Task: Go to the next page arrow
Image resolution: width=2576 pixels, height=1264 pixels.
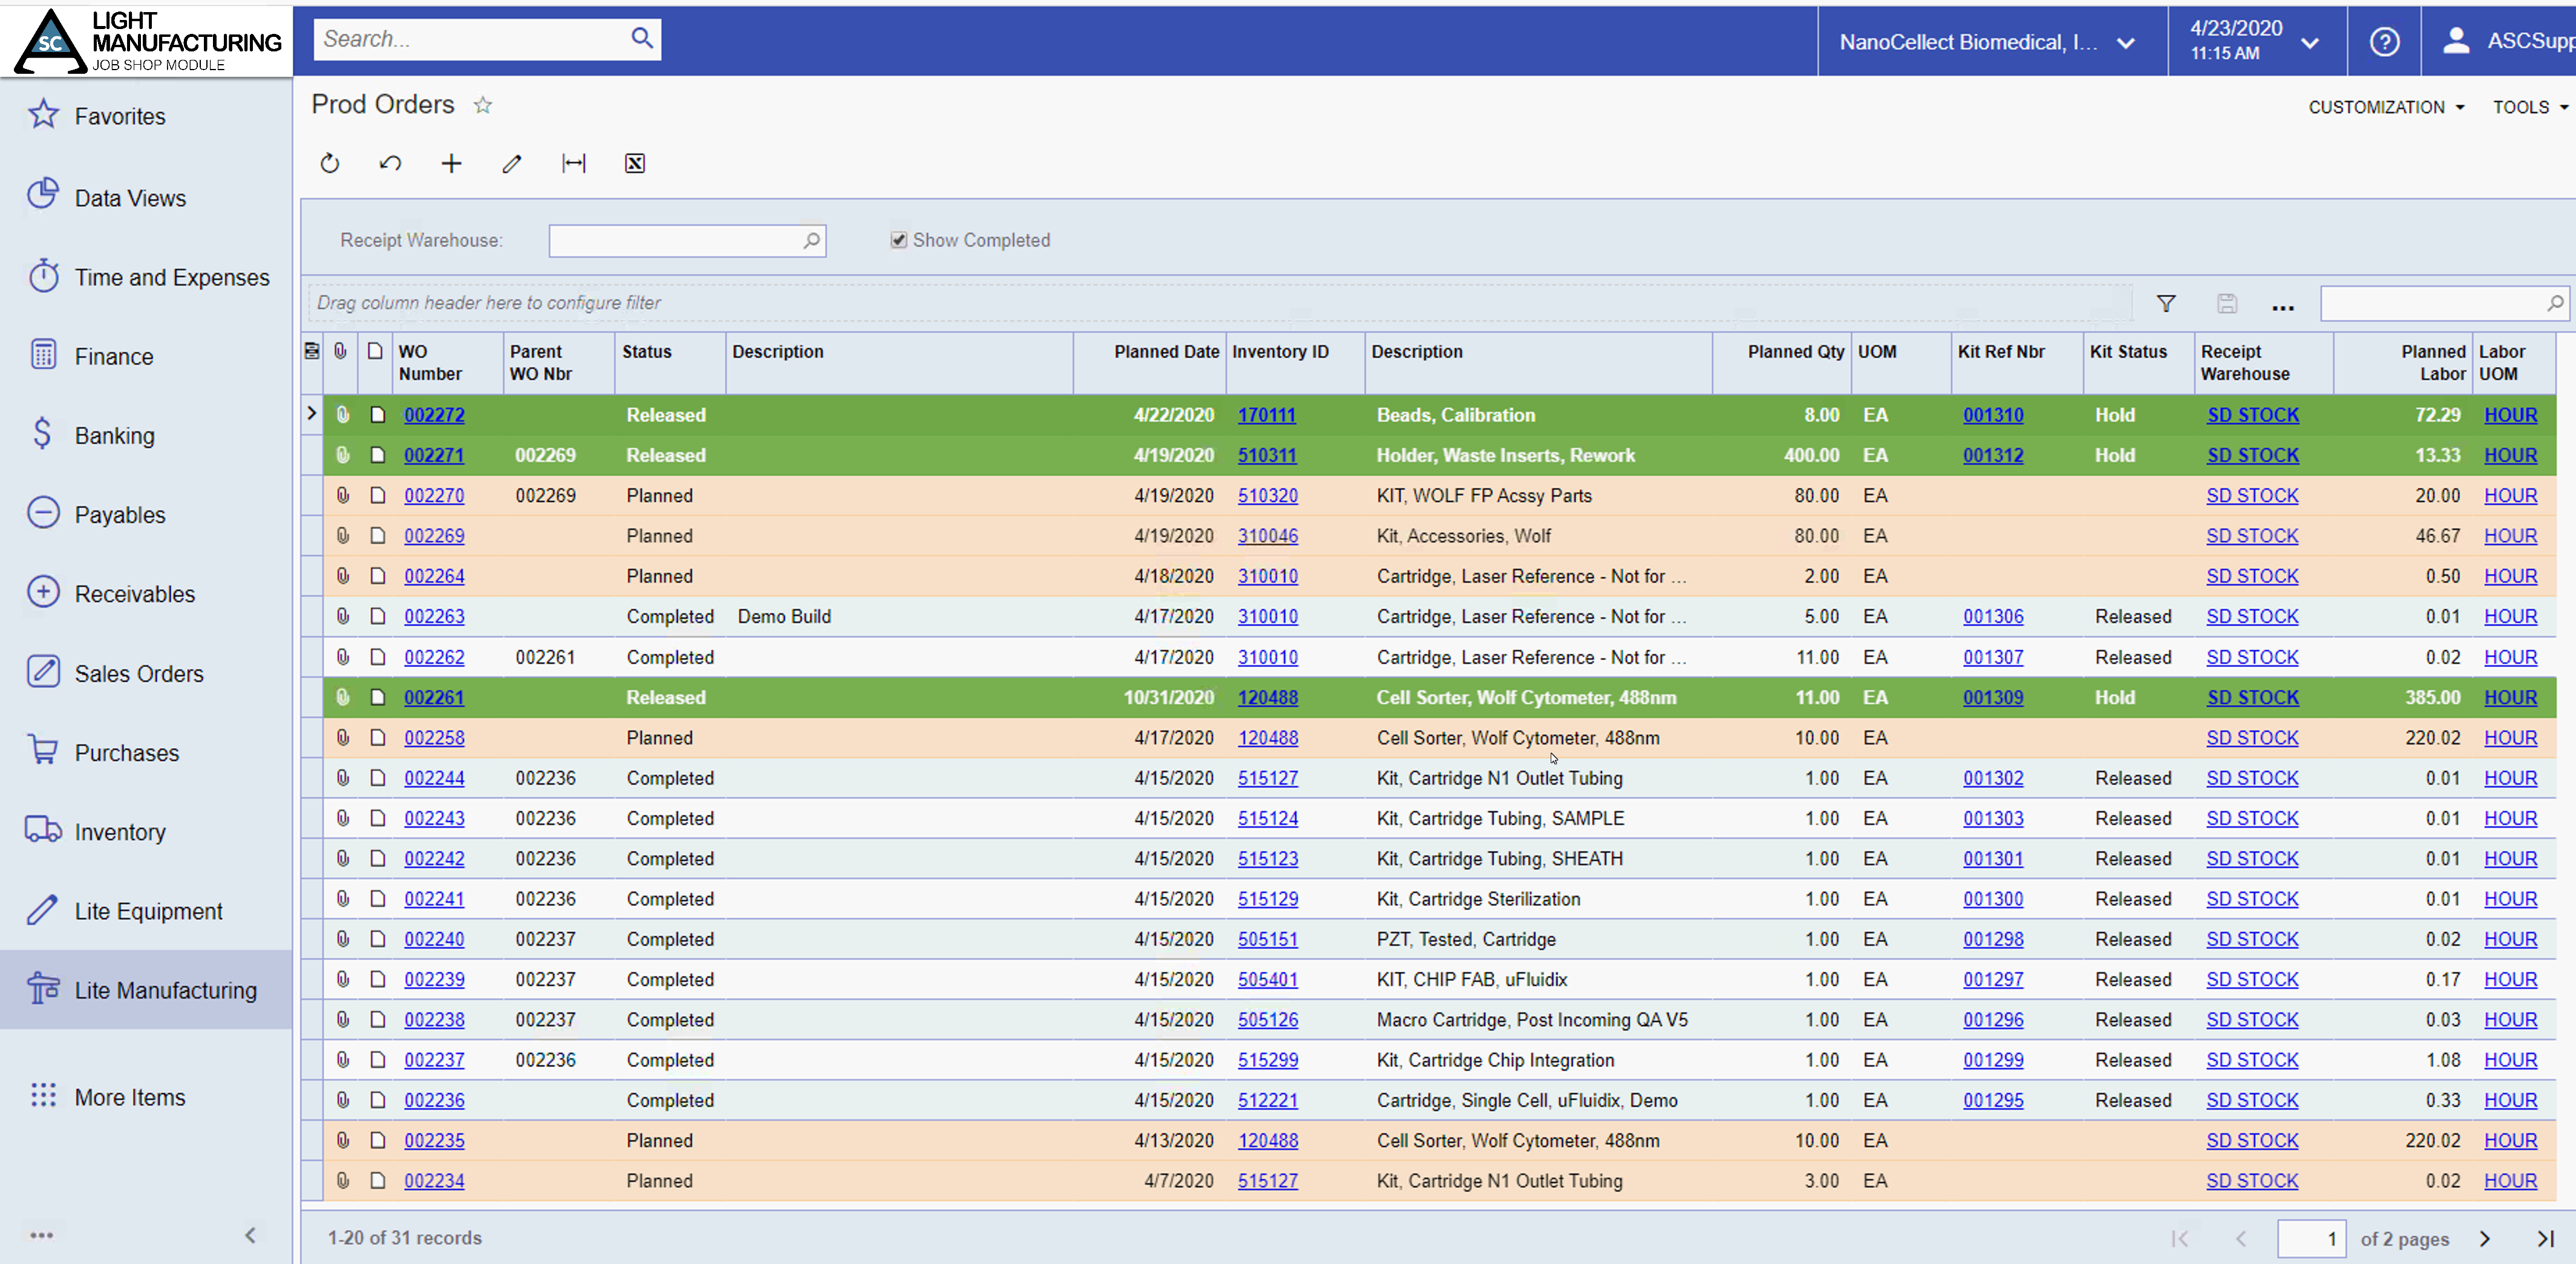Action: 2484,1238
